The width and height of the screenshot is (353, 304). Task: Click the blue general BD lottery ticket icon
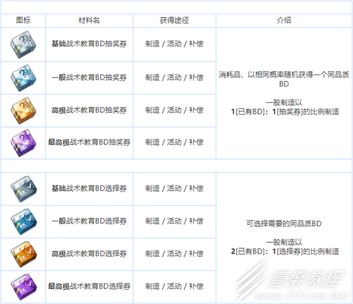23,78
